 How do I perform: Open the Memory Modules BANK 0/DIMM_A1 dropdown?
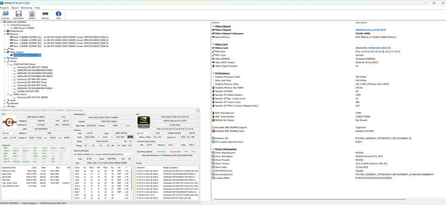coord(103,154)
